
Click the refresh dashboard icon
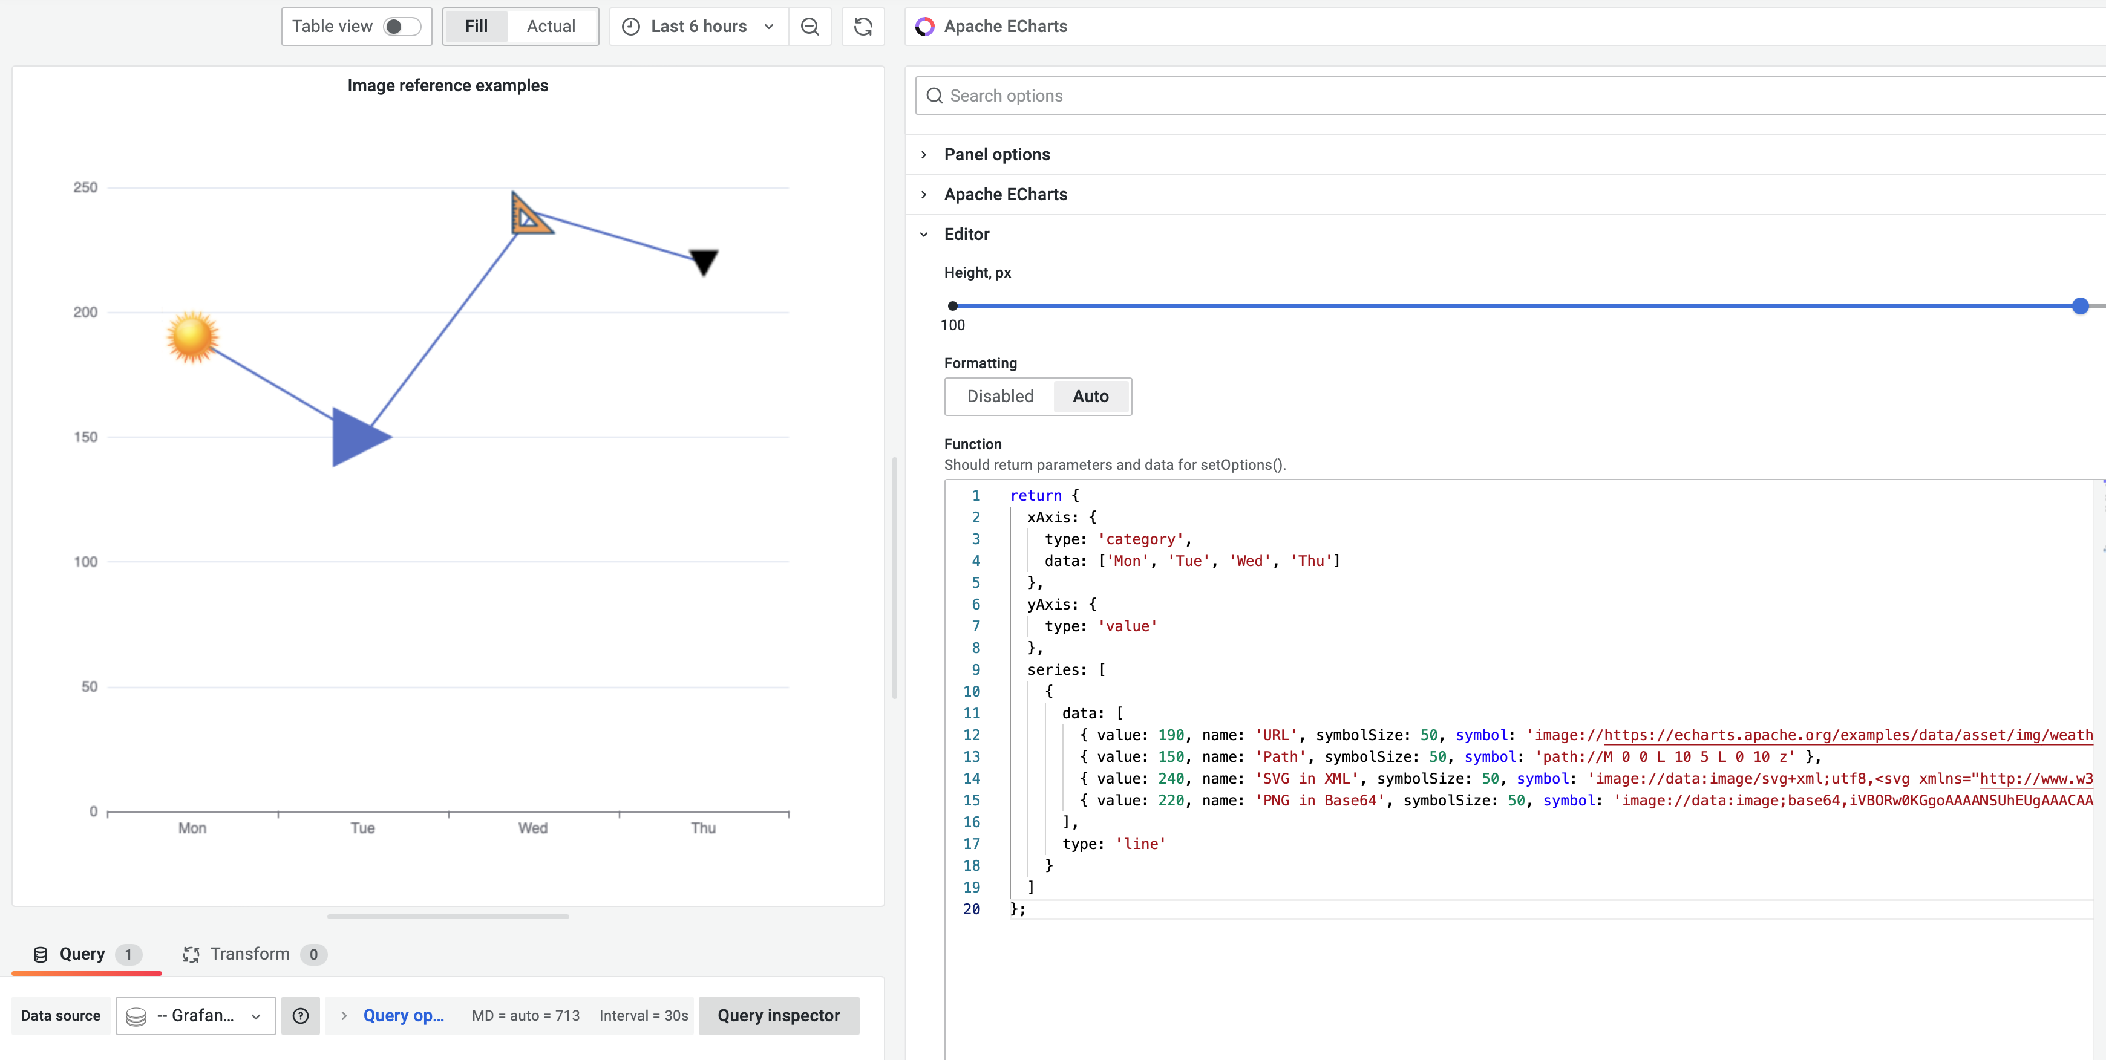click(863, 26)
